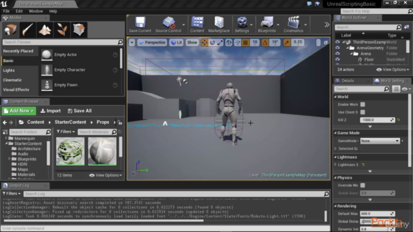Click the Show button in viewport
This screenshot has height=232, width=413.
(x=192, y=43)
